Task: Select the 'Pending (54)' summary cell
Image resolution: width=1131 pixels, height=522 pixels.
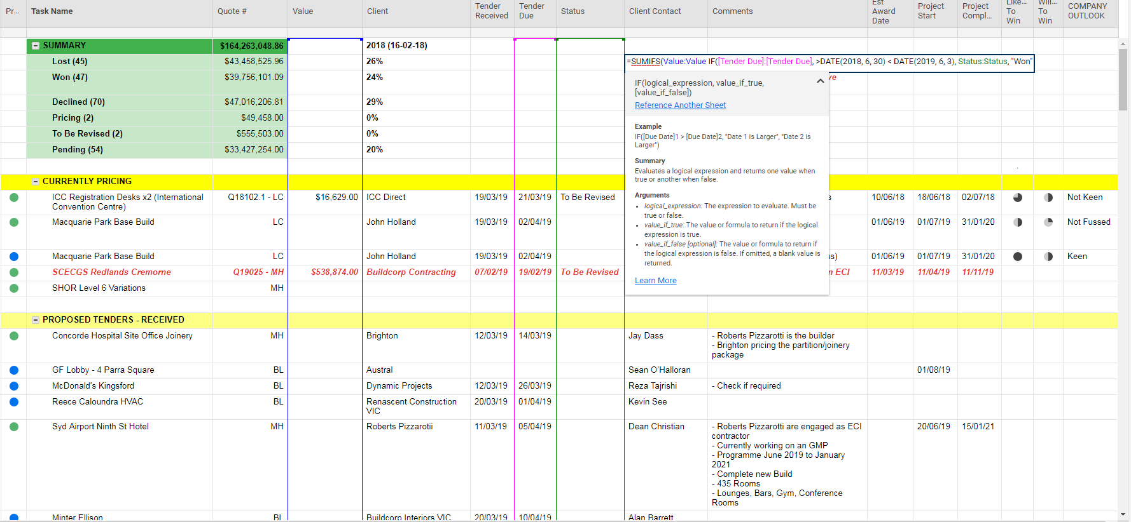Action: coord(120,150)
